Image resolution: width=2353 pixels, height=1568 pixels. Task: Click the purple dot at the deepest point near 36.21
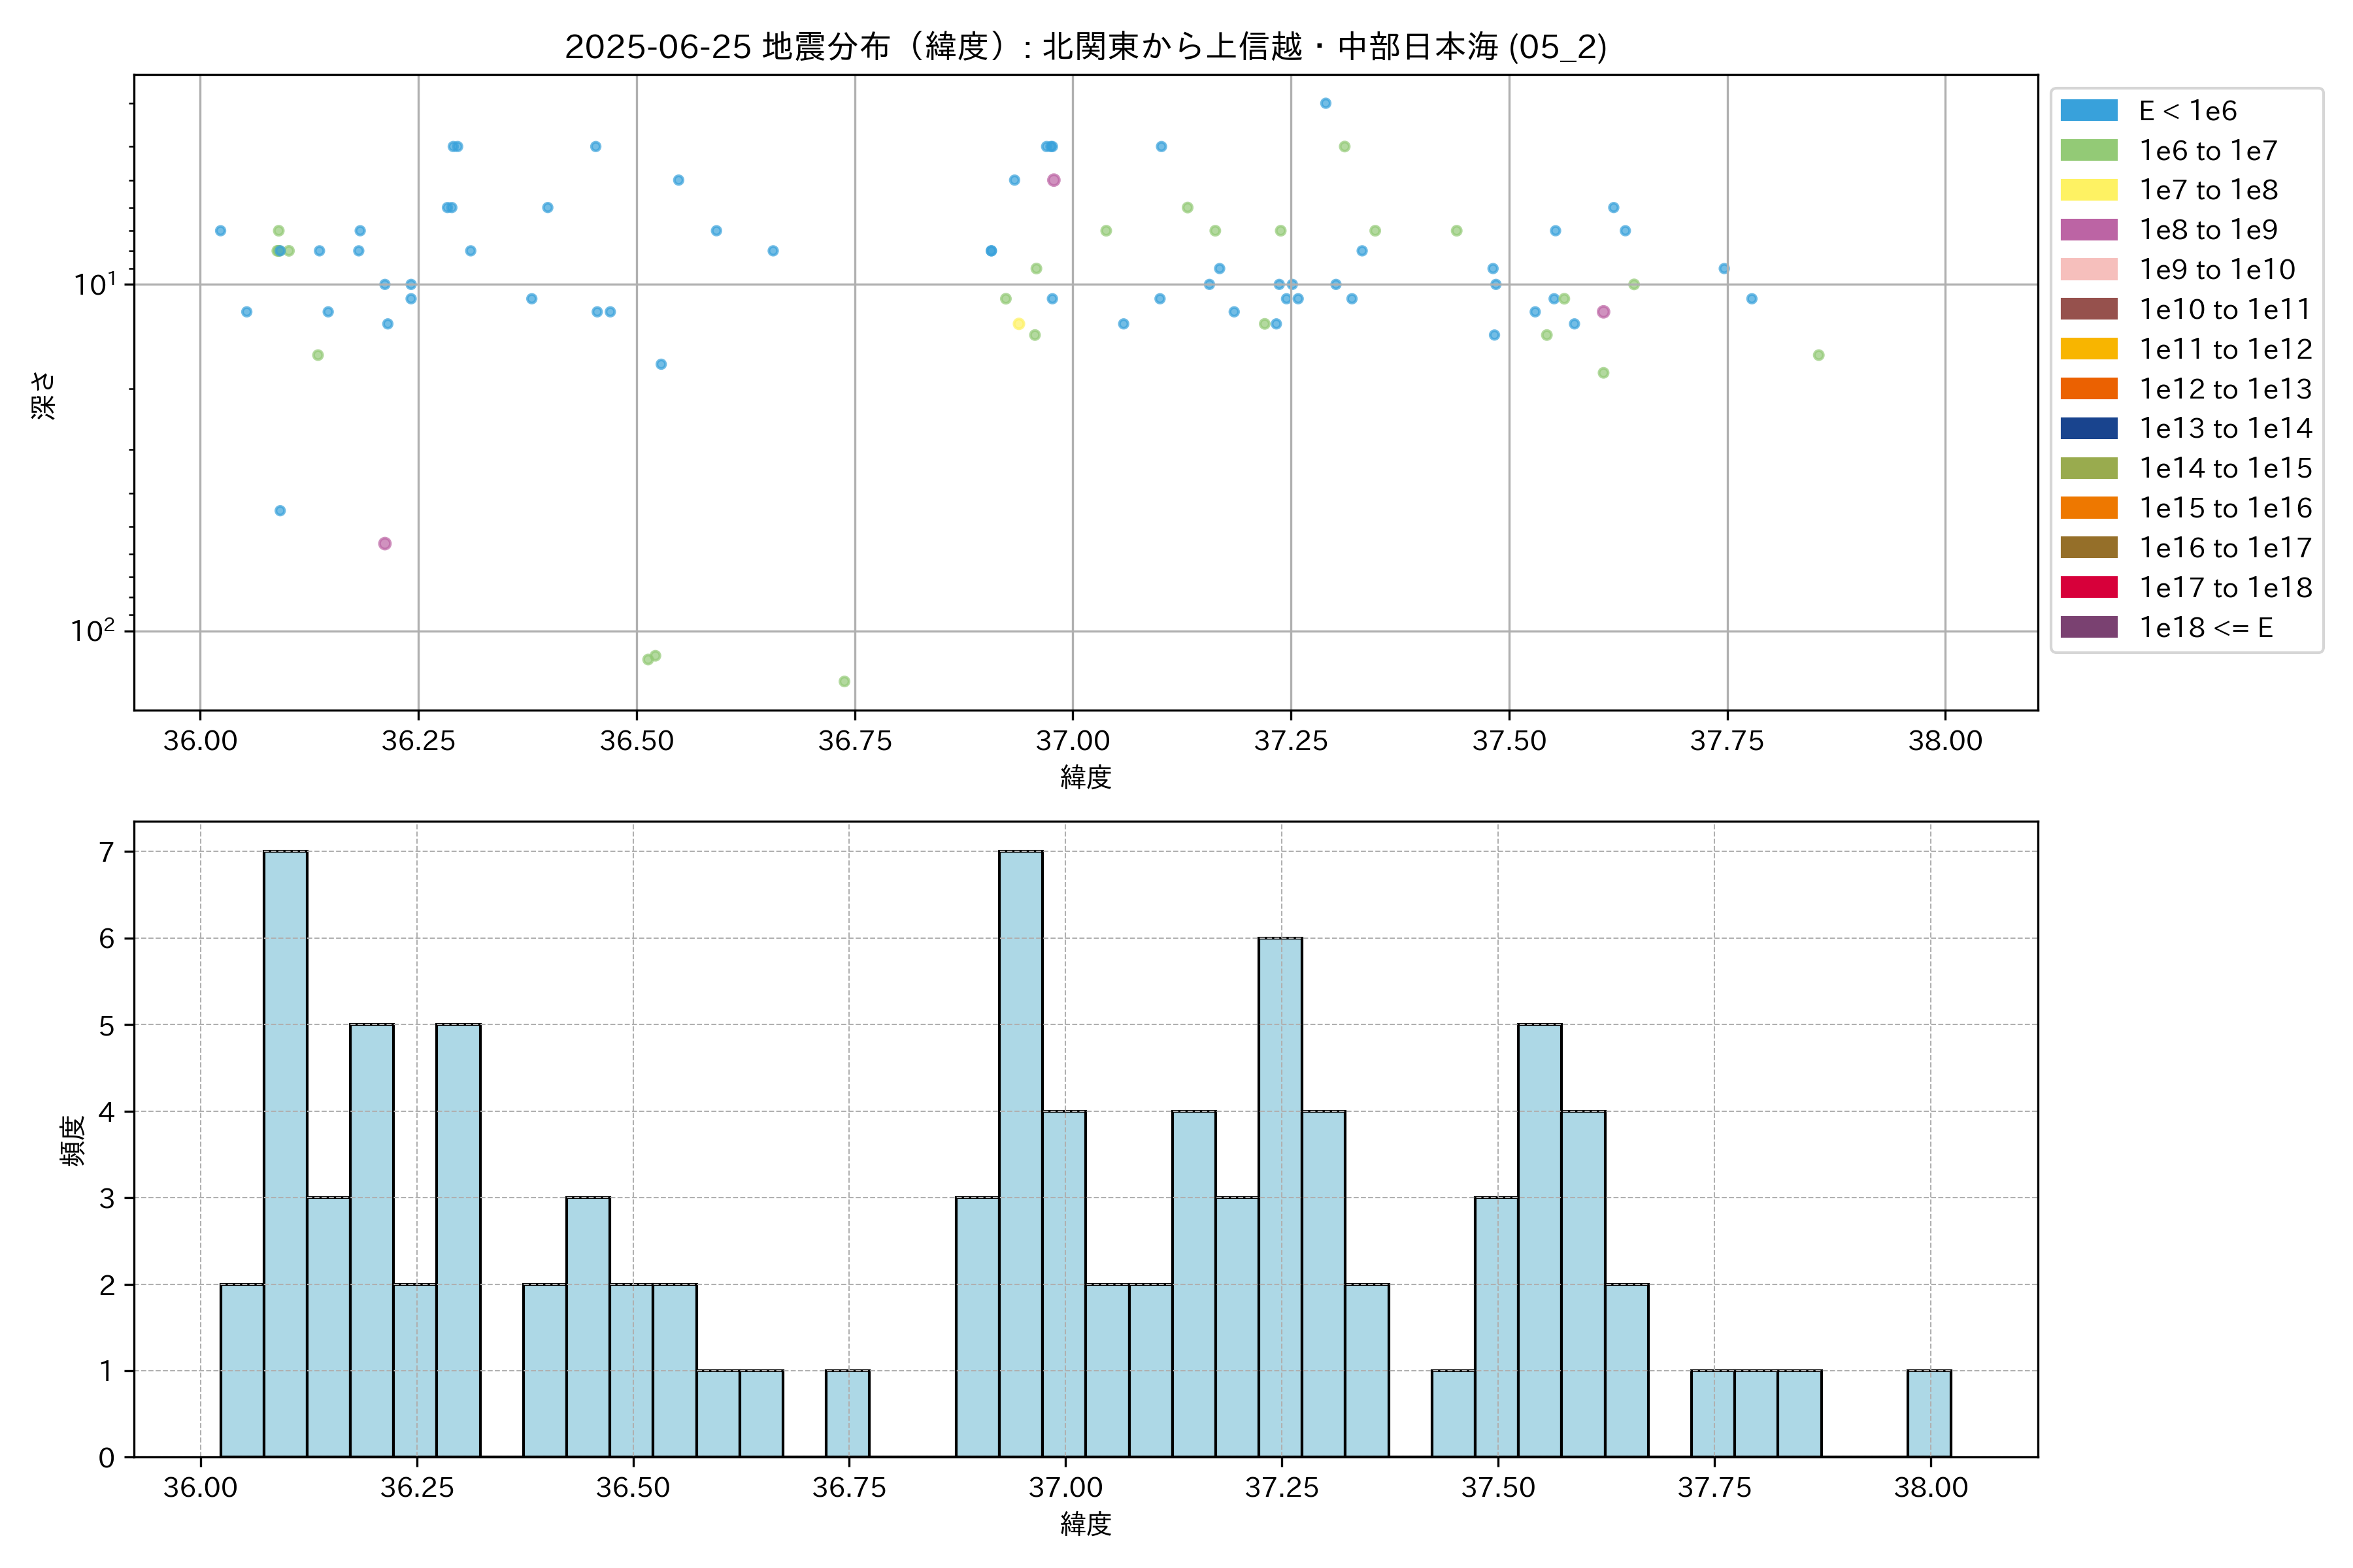pos(385,544)
